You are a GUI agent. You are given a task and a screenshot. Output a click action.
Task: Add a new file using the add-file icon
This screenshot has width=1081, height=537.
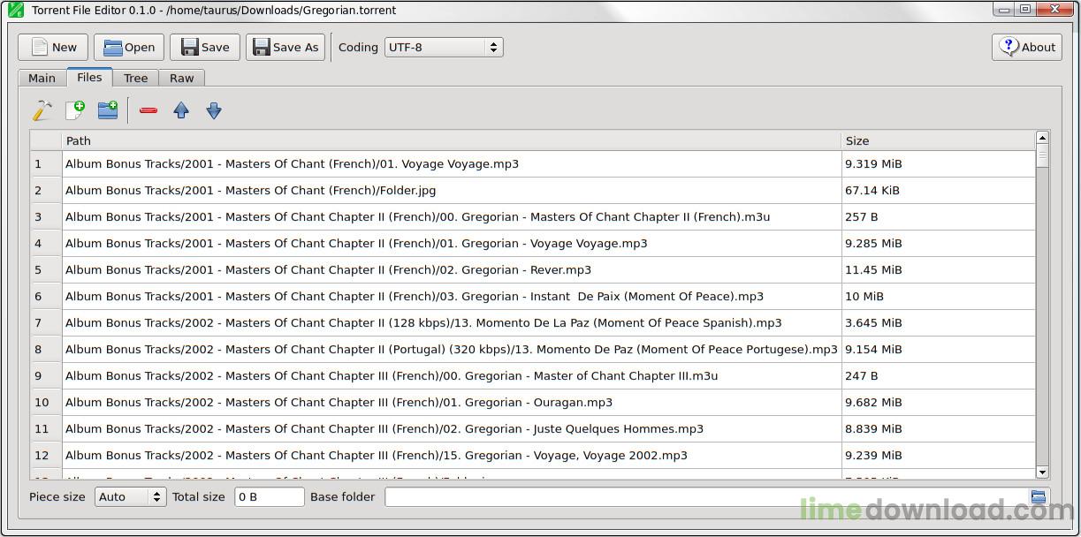point(74,110)
